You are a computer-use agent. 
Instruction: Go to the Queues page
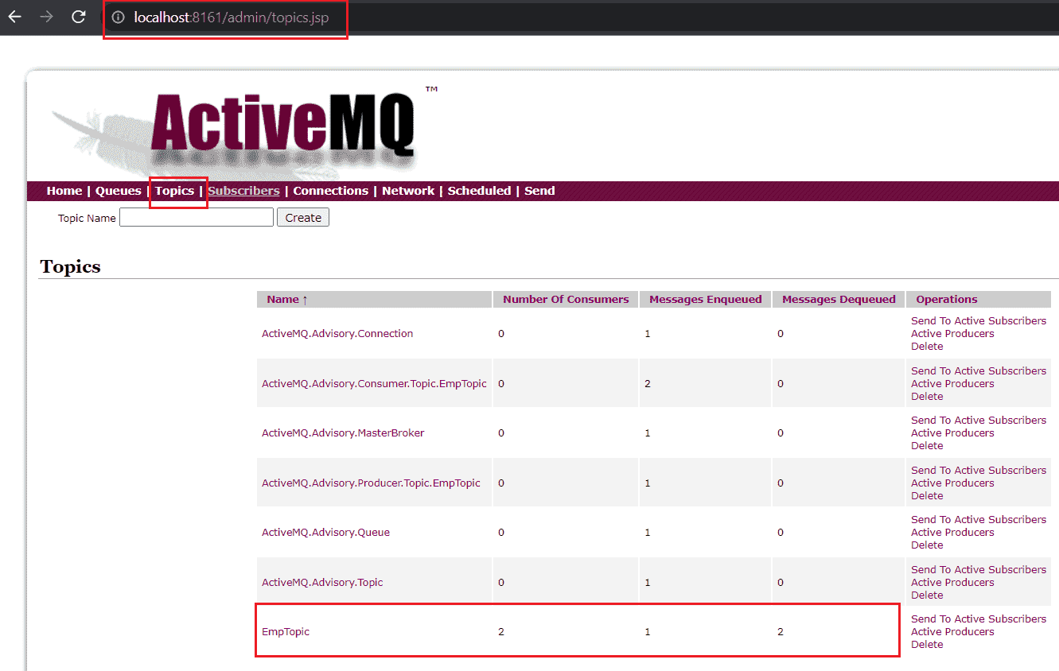[x=118, y=191]
